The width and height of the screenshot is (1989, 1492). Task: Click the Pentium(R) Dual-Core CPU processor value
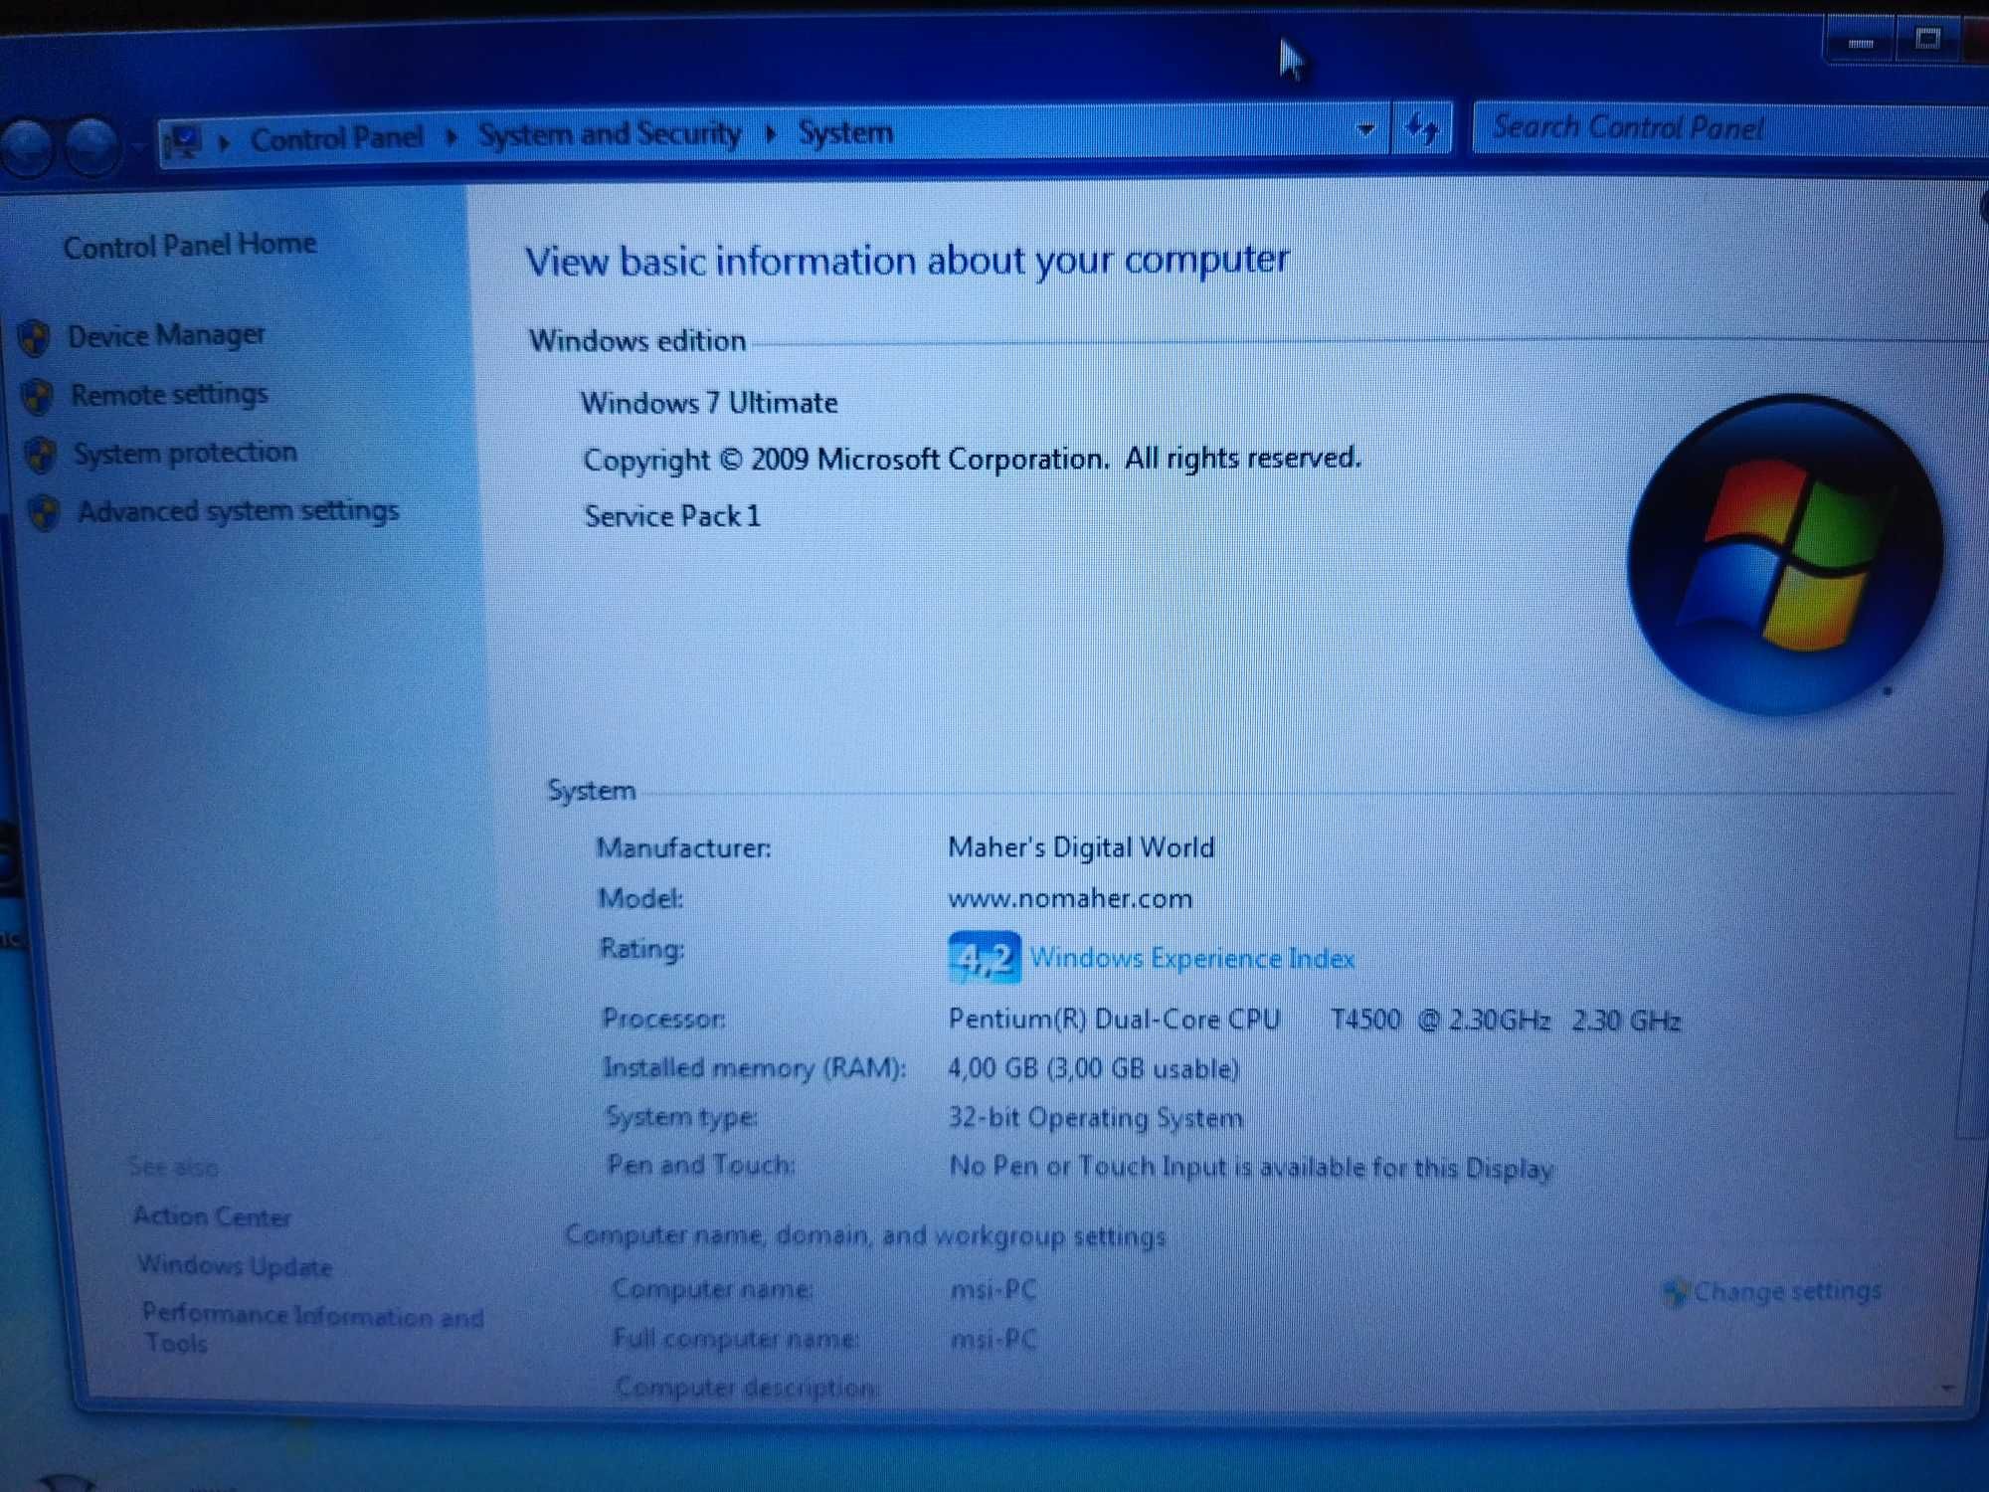(1314, 1020)
